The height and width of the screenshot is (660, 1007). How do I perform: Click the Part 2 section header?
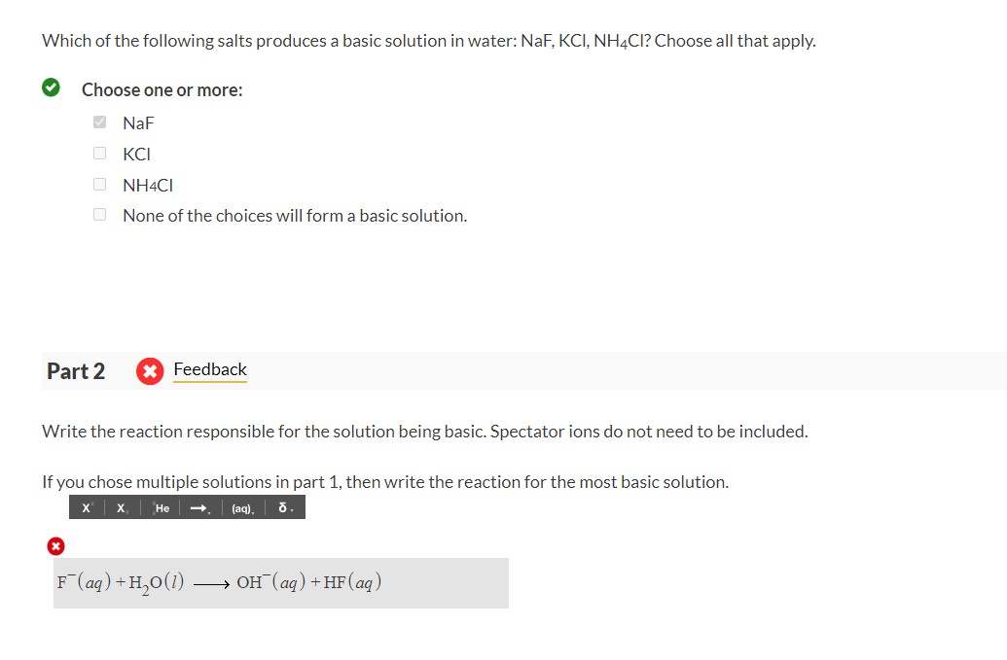76,370
